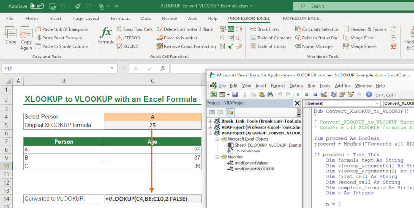Image resolution: width=414 pixels, height=208 pixels.
Task: Click the green ABC text icon
Action: tap(231, 29)
